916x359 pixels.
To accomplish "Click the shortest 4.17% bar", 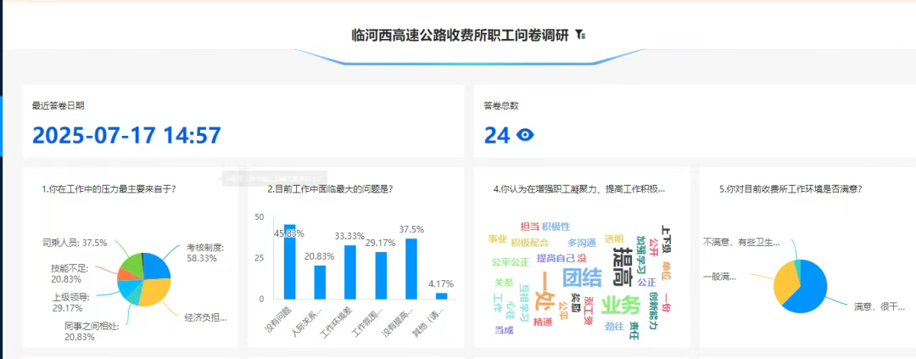I will [442, 295].
